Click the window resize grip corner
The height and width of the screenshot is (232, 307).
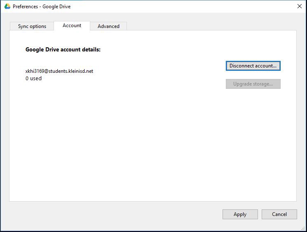pos(303,228)
